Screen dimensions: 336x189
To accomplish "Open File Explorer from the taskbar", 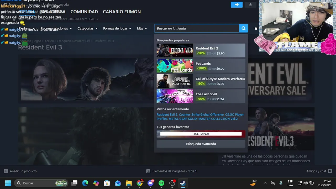I will tap(129, 183).
